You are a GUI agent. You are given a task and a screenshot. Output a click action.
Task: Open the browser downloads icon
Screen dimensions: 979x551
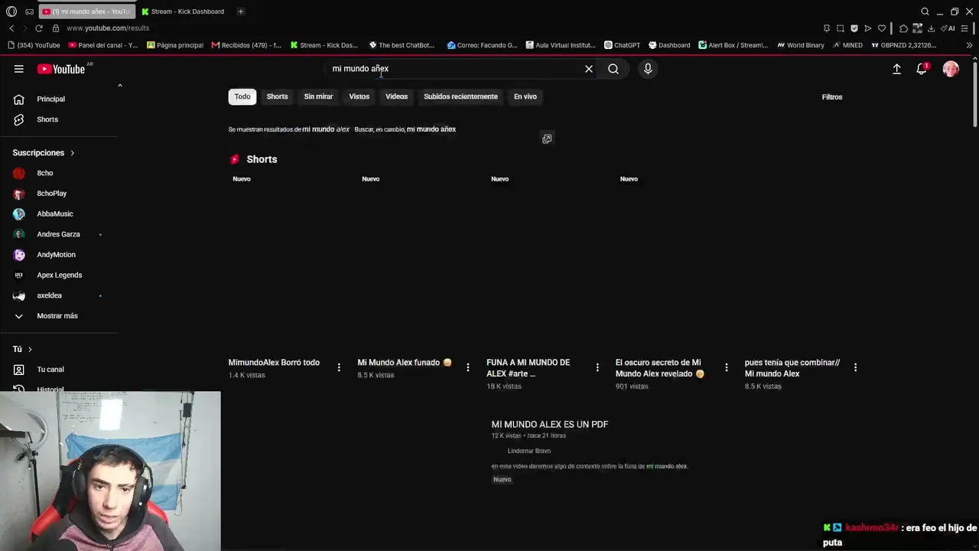pos(931,28)
